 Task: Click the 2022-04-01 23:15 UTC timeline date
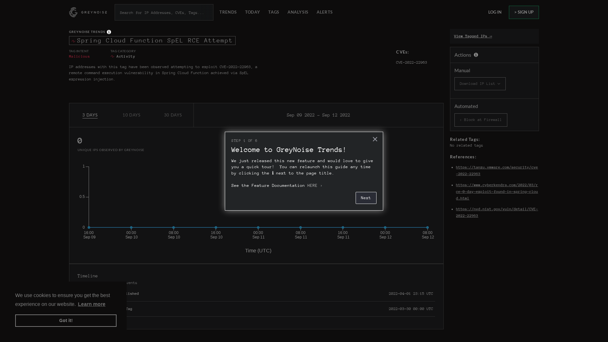coord(411,294)
